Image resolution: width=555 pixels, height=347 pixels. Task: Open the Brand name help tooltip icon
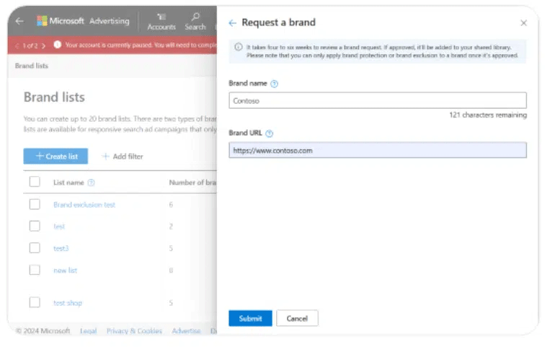click(x=274, y=84)
